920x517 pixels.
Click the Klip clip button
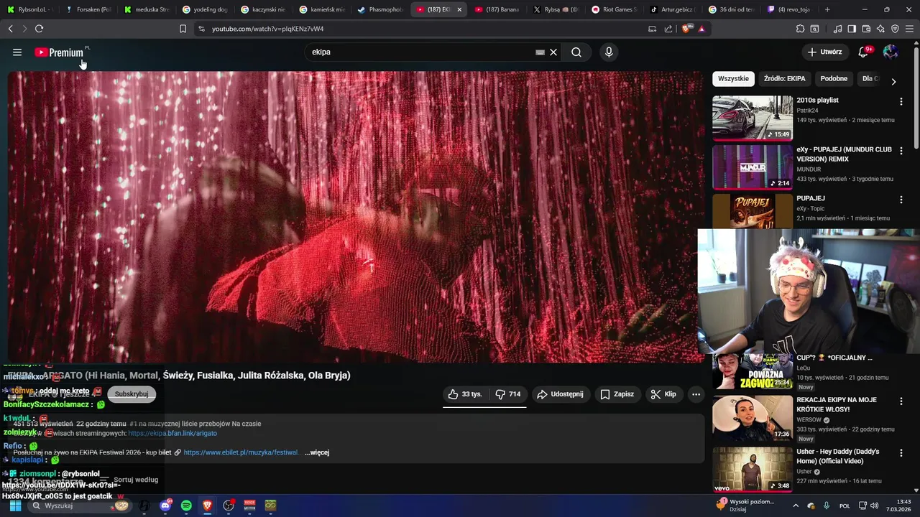(x=663, y=394)
